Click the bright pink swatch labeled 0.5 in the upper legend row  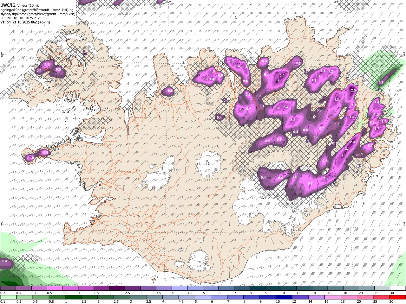click(x=55, y=288)
